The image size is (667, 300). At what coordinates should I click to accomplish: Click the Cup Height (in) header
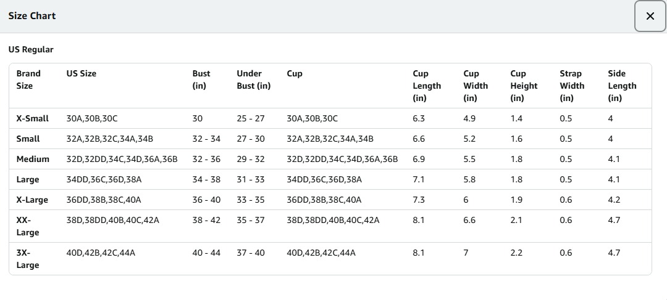pyautogui.click(x=524, y=86)
